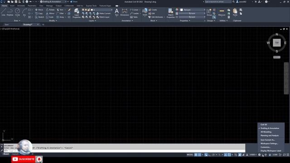Click the Move tool
Screen dimensions: 290x163
pos(39,10)
